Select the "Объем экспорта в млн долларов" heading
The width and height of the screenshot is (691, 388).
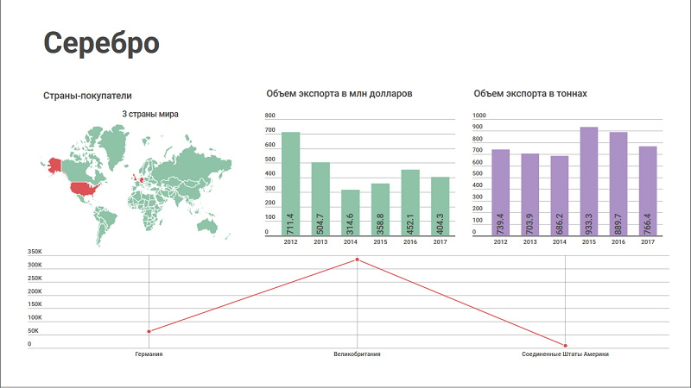(x=339, y=93)
